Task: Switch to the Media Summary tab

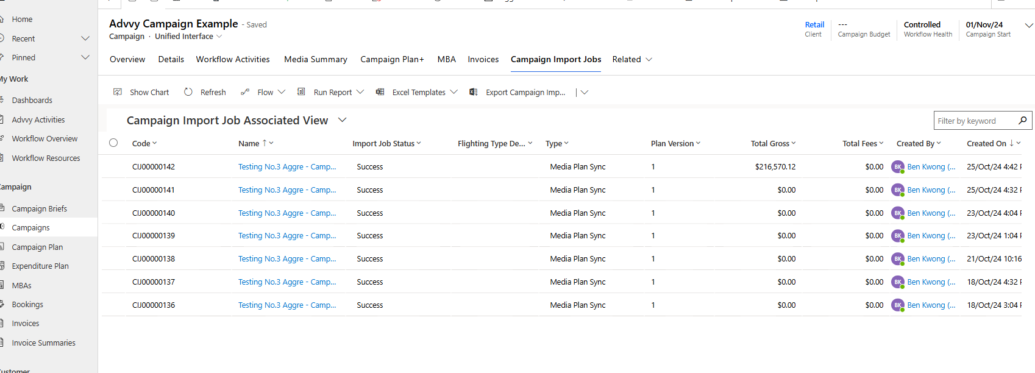Action: tap(315, 59)
